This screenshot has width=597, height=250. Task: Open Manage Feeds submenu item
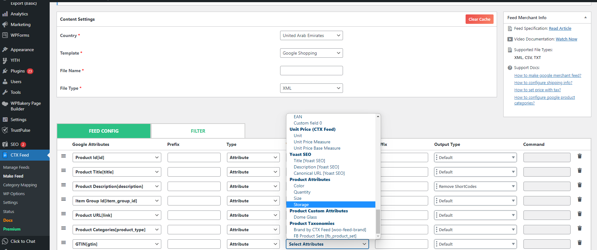pos(16,167)
